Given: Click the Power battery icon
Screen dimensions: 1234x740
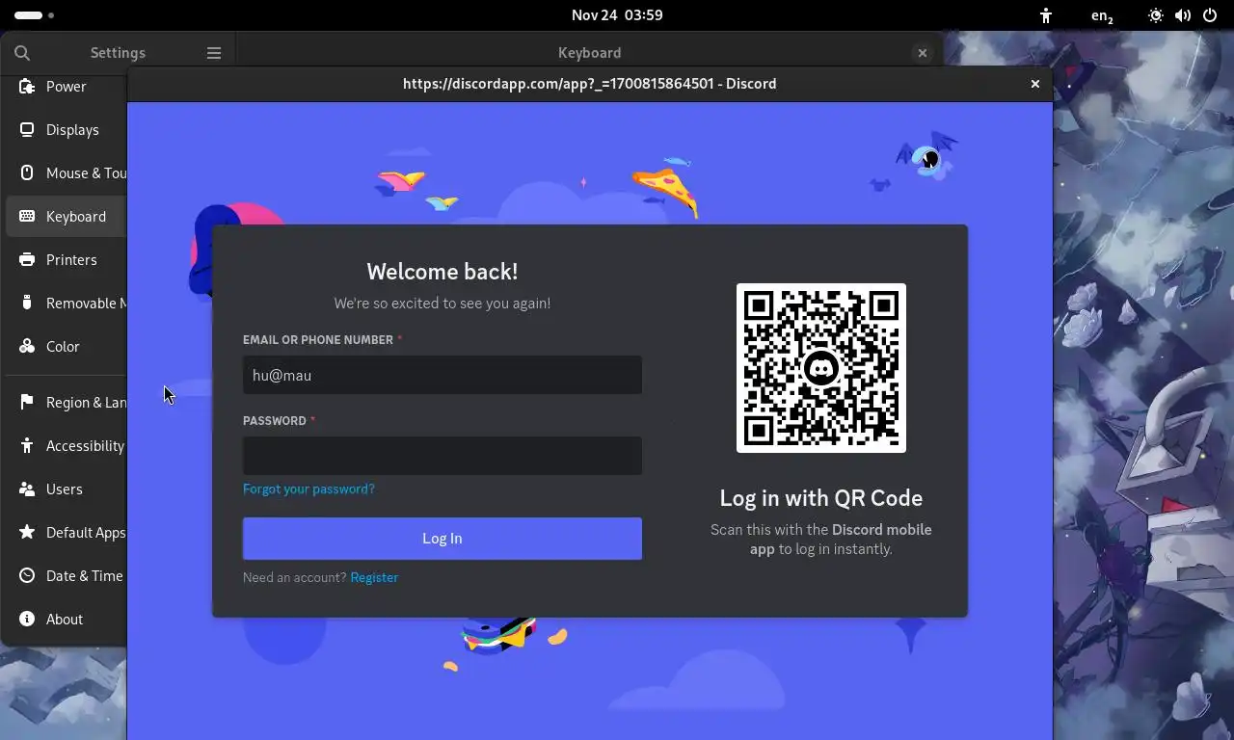Looking at the screenshot, I should coord(27,87).
